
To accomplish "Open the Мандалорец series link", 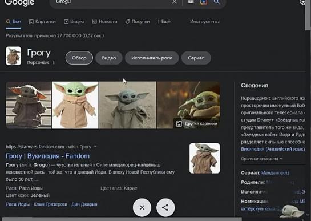I will pos(275,173).
